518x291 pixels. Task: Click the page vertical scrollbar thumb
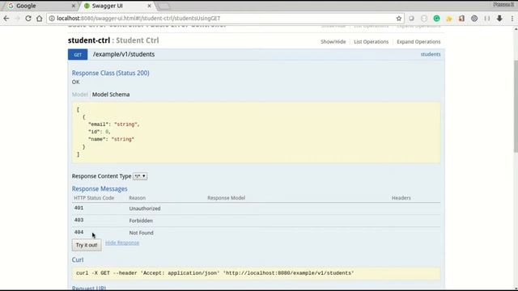pyautogui.click(x=516, y=106)
